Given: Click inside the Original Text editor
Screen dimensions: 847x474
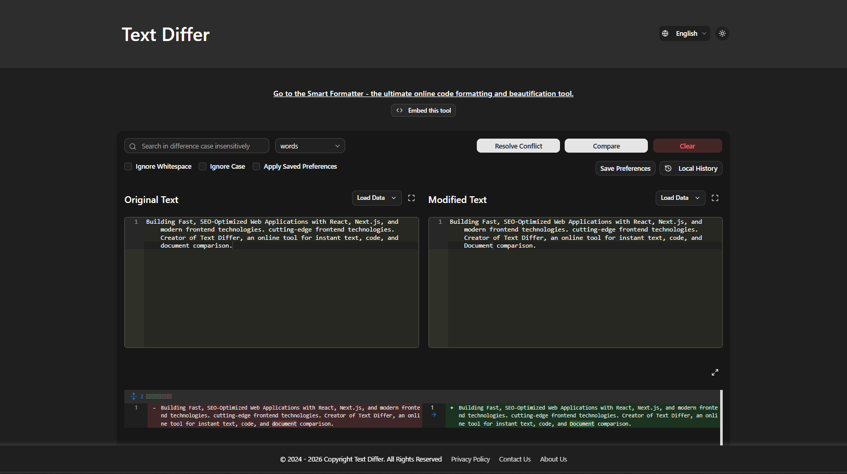Looking at the screenshot, I should click(271, 282).
